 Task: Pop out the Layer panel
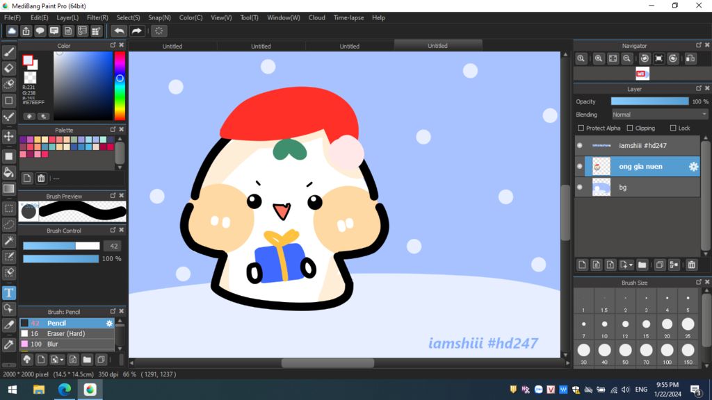[x=698, y=88]
